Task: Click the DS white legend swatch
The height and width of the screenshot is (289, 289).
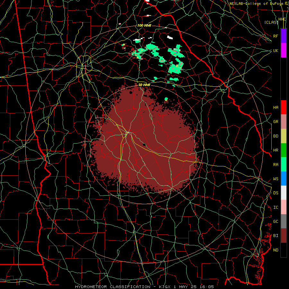Action: click(x=284, y=193)
